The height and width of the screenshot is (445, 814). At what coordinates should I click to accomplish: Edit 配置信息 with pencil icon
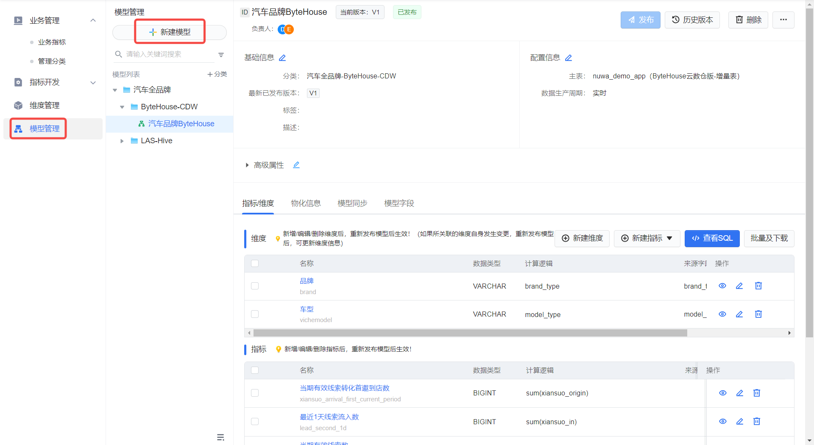click(x=569, y=58)
